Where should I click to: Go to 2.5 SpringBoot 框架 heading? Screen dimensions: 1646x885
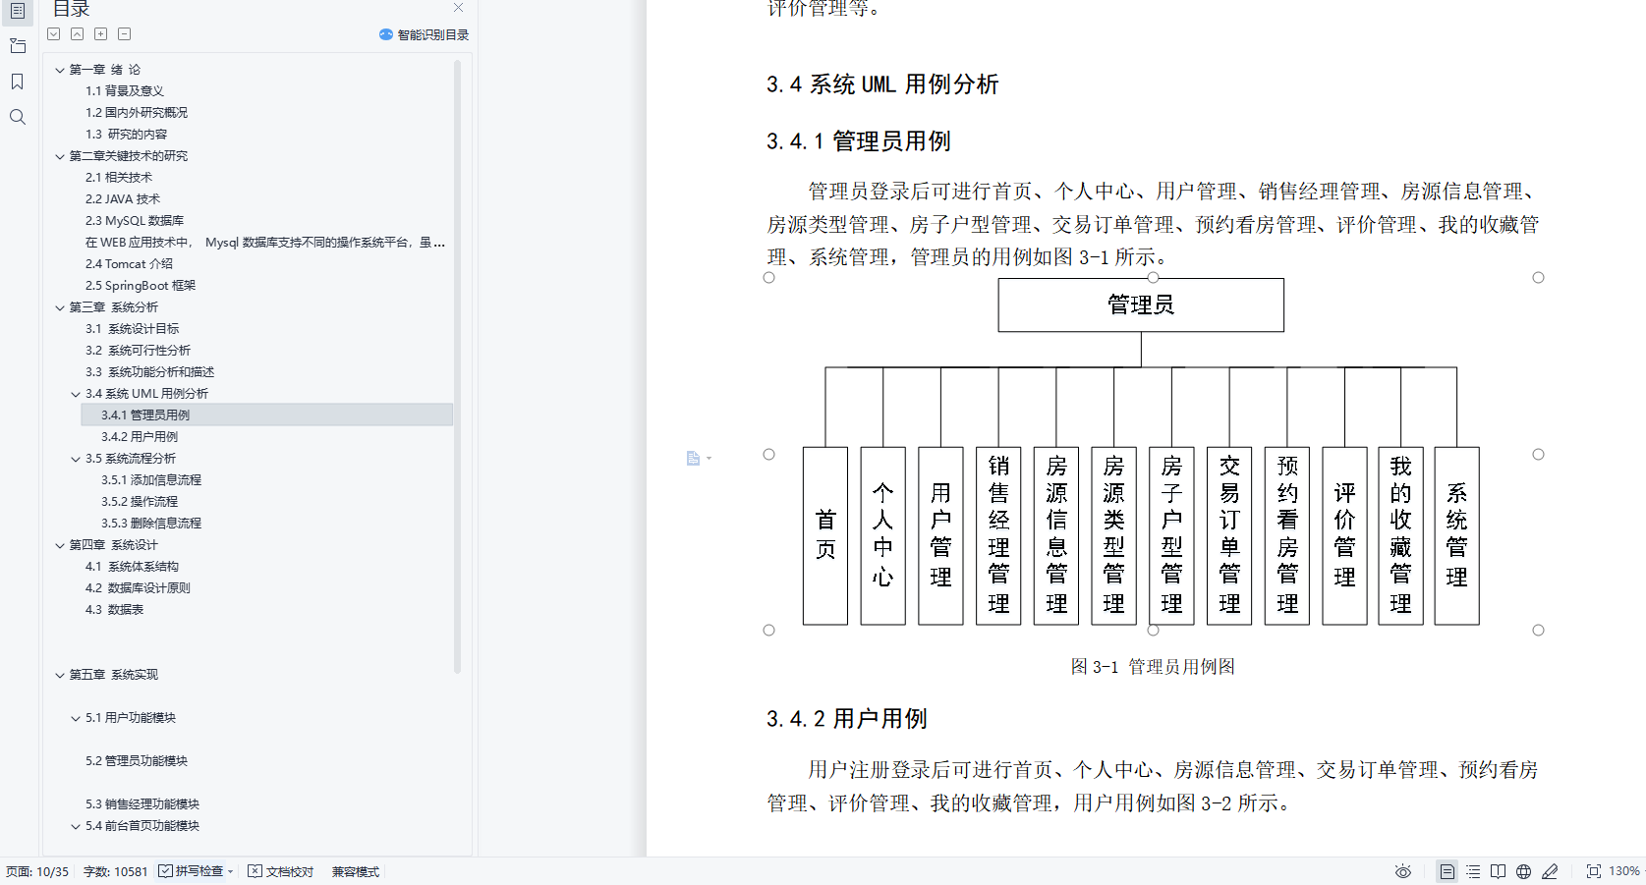(x=141, y=286)
